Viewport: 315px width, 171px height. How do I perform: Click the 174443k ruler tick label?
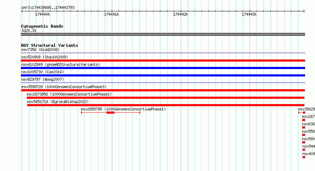(x=249, y=14)
